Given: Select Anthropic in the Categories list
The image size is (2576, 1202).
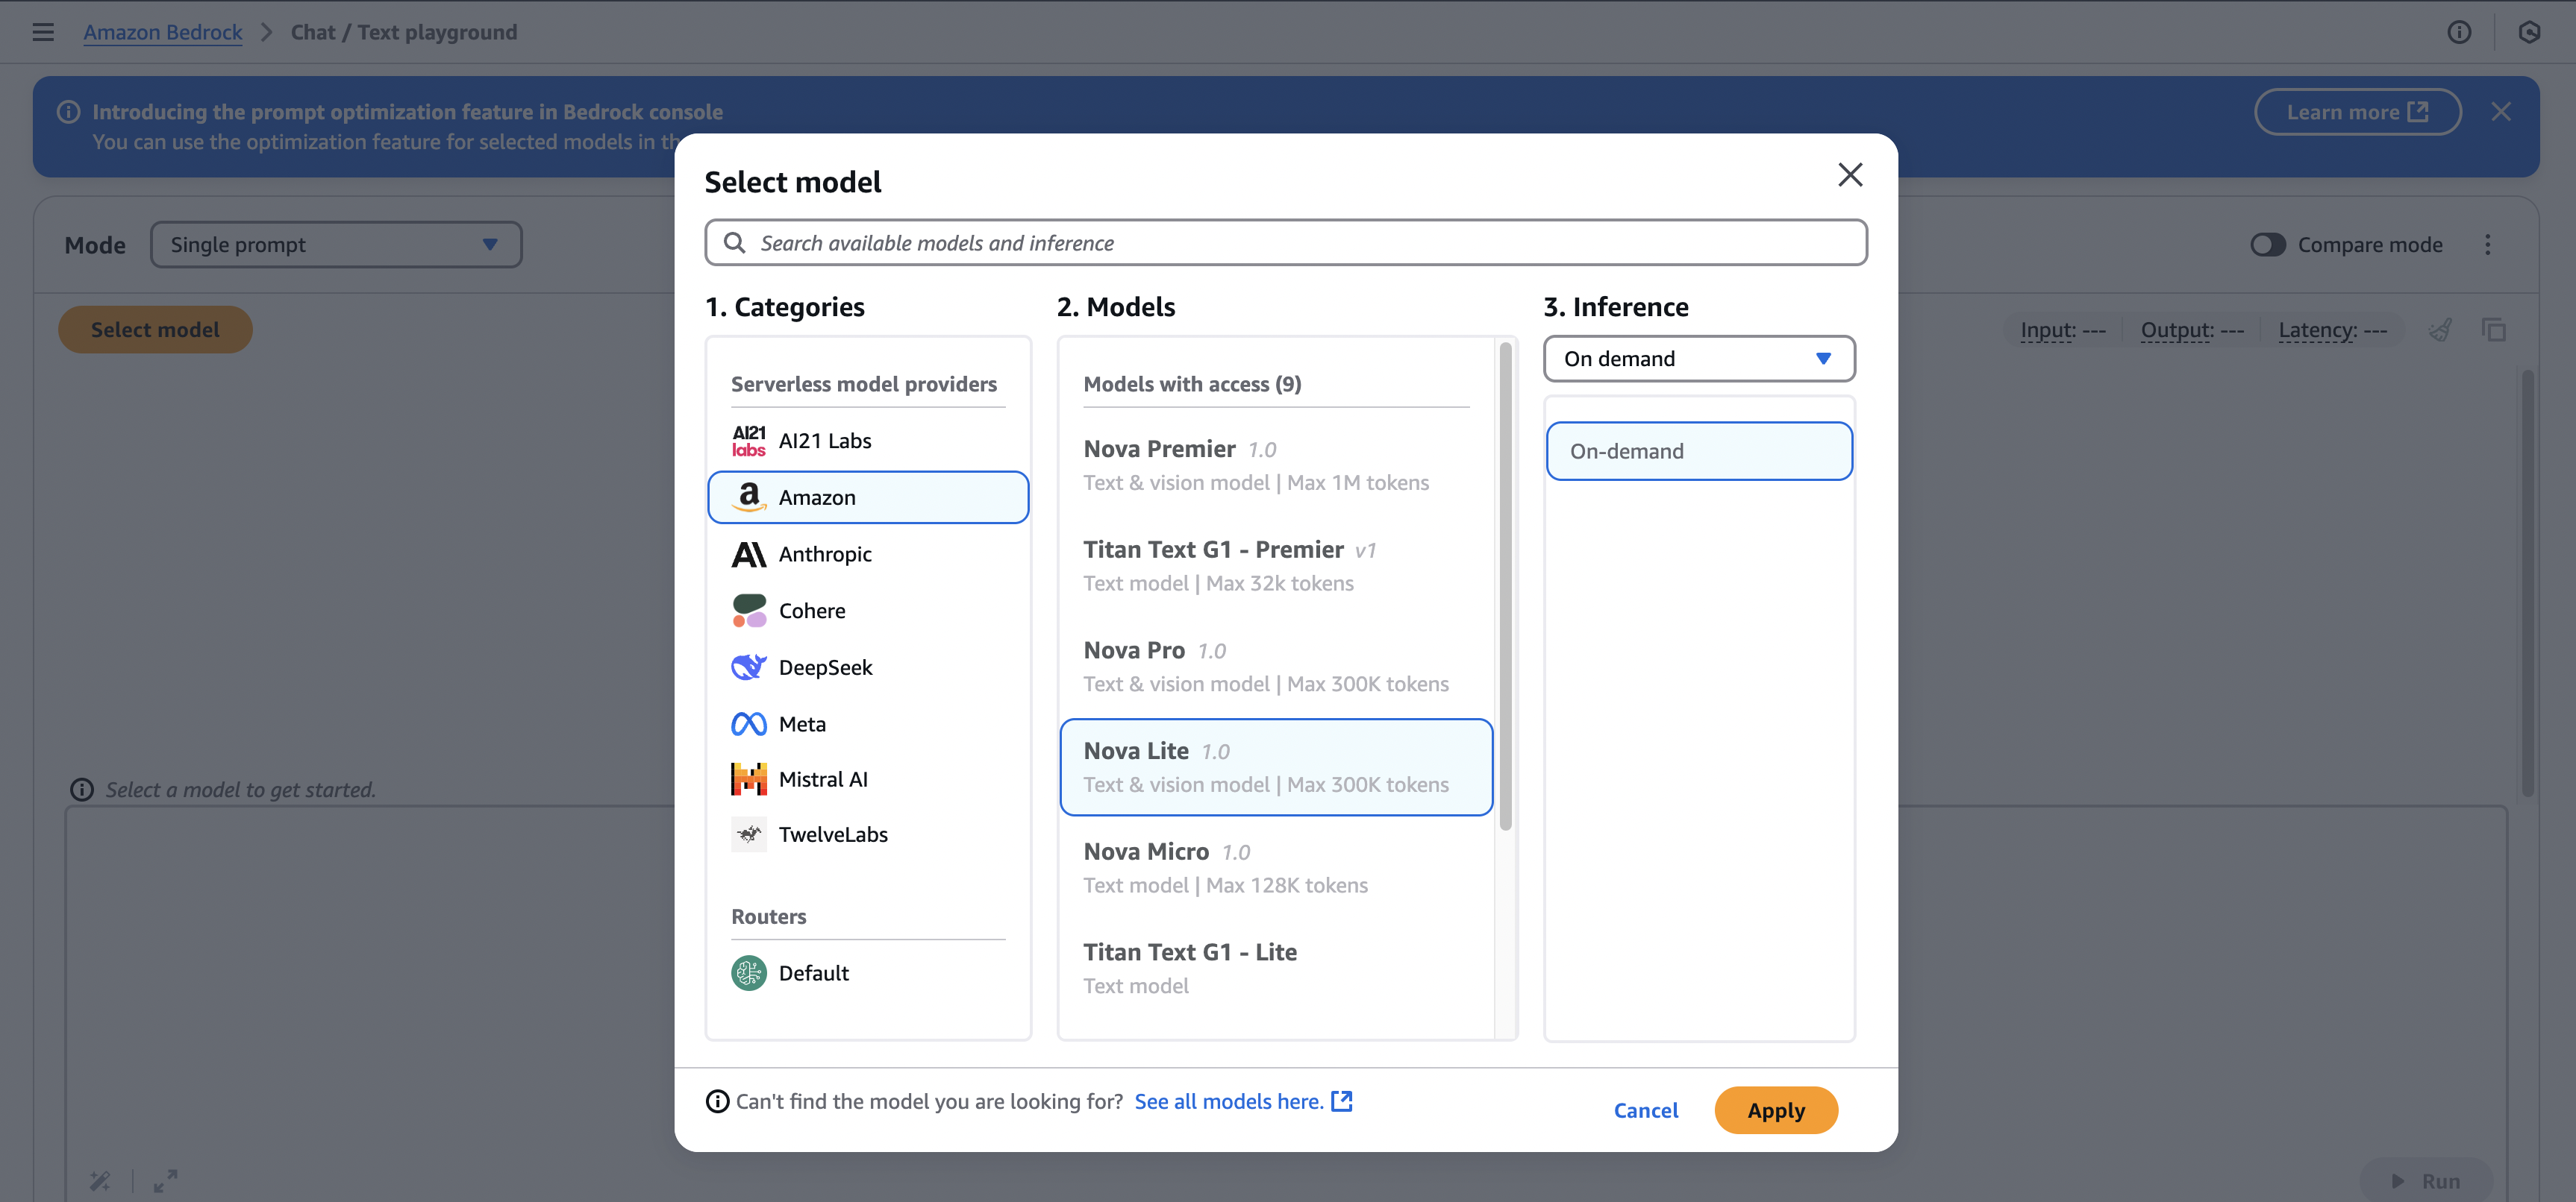Looking at the screenshot, I should [x=825, y=553].
